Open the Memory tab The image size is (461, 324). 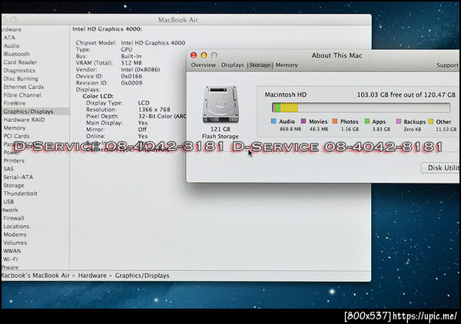(x=287, y=65)
